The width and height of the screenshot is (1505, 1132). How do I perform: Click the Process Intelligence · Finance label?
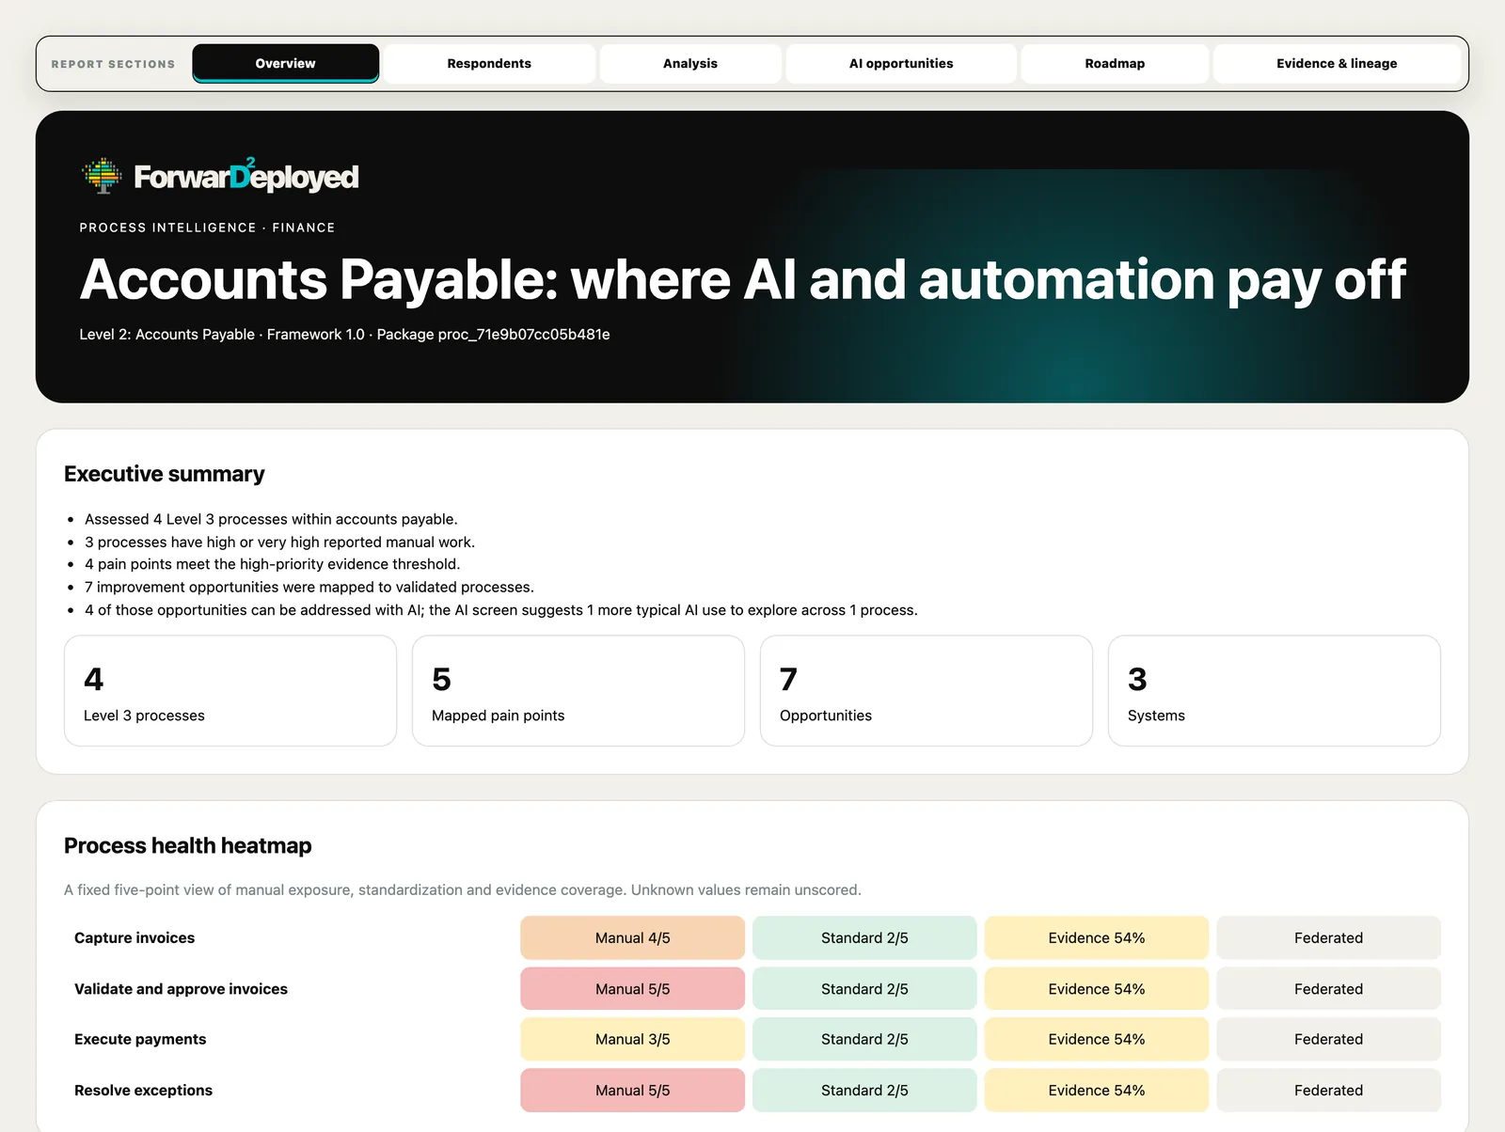point(207,228)
